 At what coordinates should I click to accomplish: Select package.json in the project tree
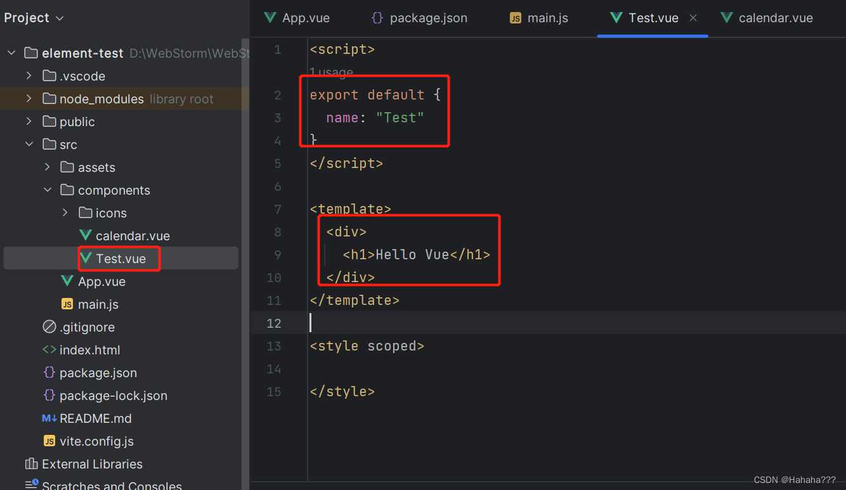[x=98, y=373]
